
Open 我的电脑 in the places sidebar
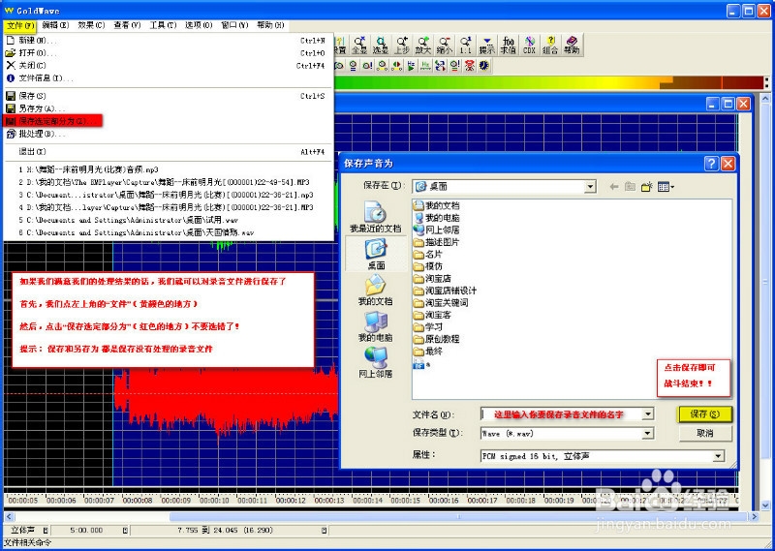[x=376, y=326]
